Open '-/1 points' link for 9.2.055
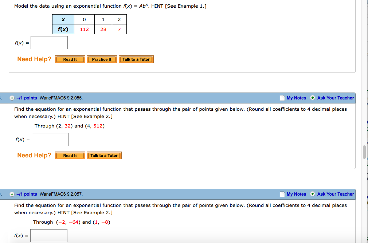This screenshot has width=368, height=243. pyautogui.click(x=27, y=98)
